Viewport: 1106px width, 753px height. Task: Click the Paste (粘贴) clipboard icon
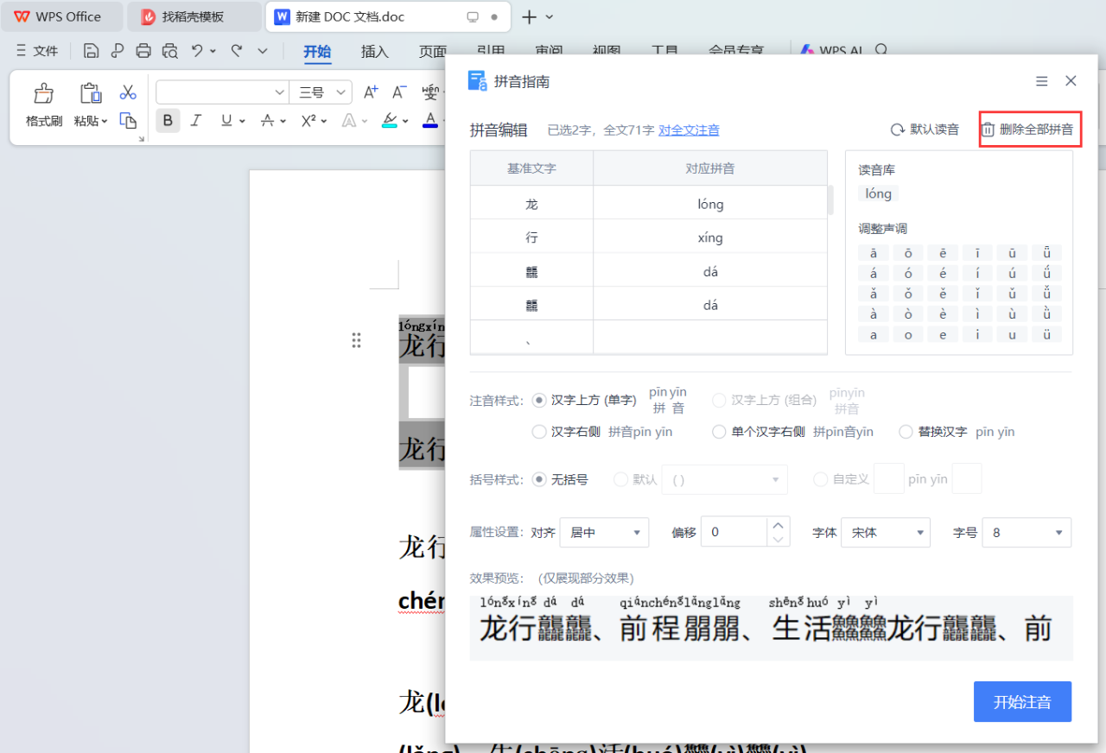click(90, 93)
